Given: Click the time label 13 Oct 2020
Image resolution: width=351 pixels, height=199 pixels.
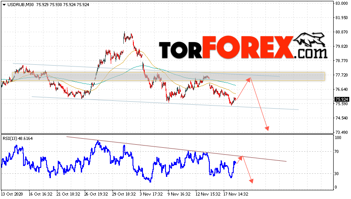Looking at the screenshot, I should 12,194.
